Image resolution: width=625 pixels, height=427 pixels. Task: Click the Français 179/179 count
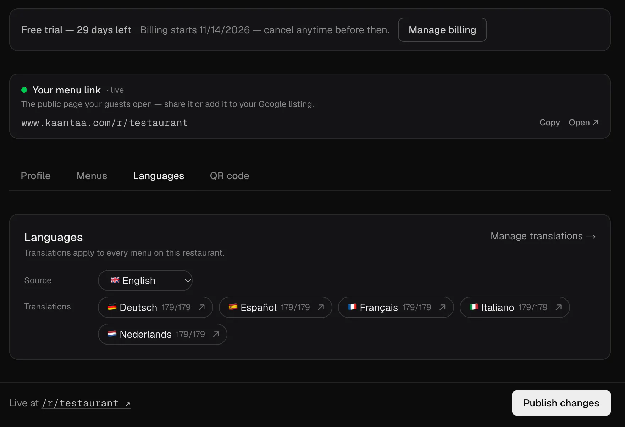click(417, 307)
